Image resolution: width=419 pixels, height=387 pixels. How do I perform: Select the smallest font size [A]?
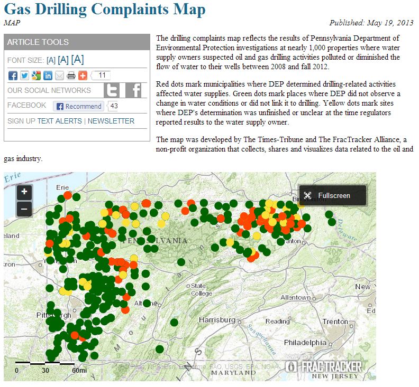[51, 61]
